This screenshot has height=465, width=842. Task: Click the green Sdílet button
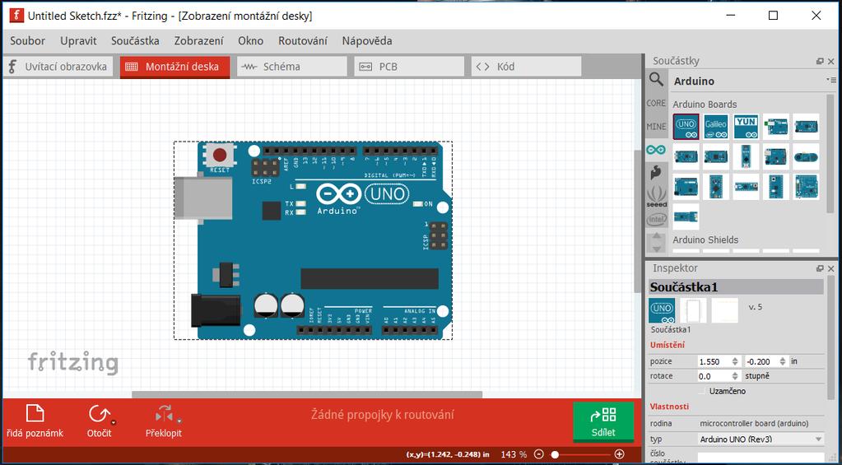pyautogui.click(x=603, y=421)
